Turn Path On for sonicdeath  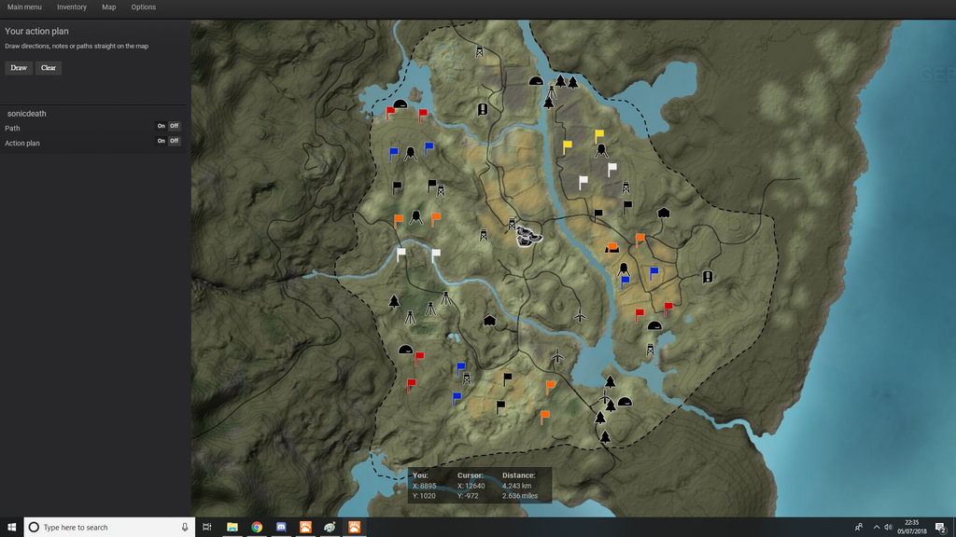pos(161,126)
